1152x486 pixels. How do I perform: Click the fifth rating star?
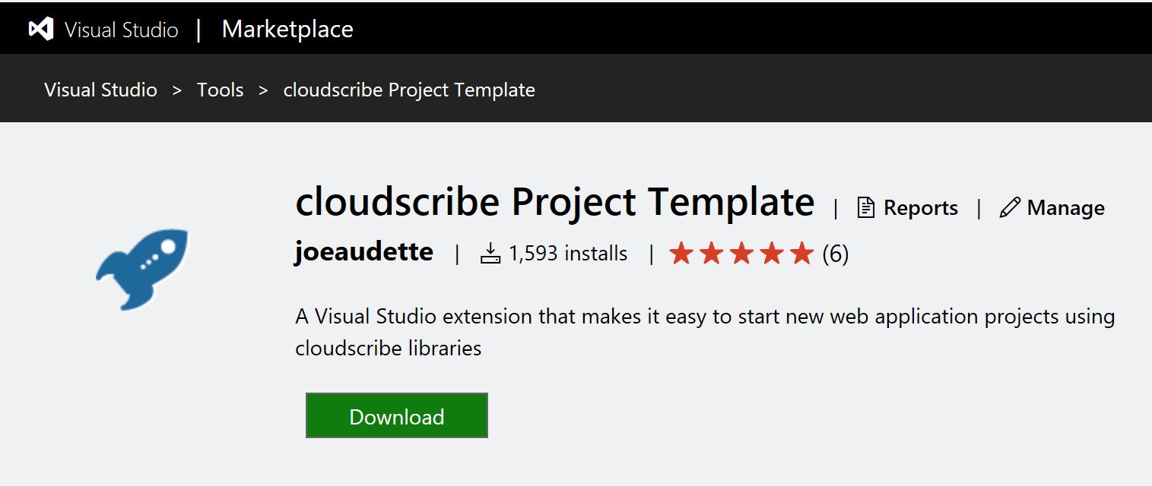coord(802,254)
